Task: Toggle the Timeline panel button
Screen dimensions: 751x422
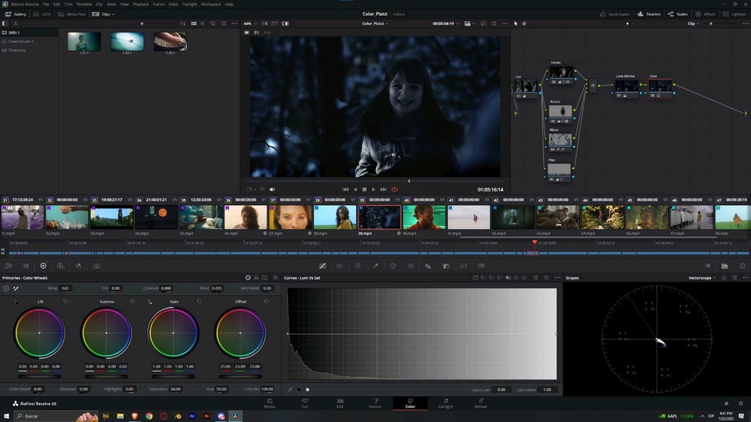Action: coord(649,14)
